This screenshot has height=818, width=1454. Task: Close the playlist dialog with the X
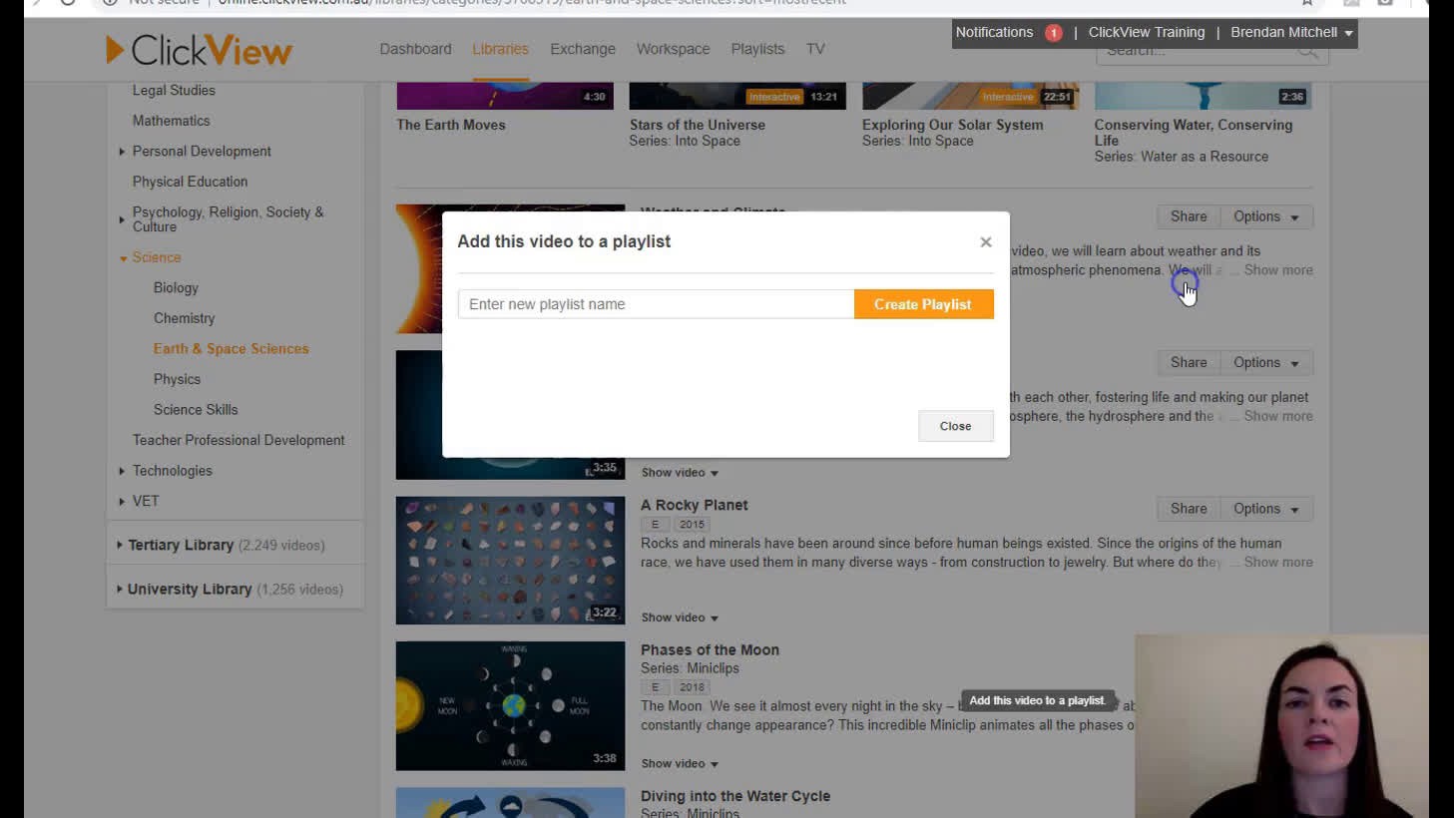[986, 242]
